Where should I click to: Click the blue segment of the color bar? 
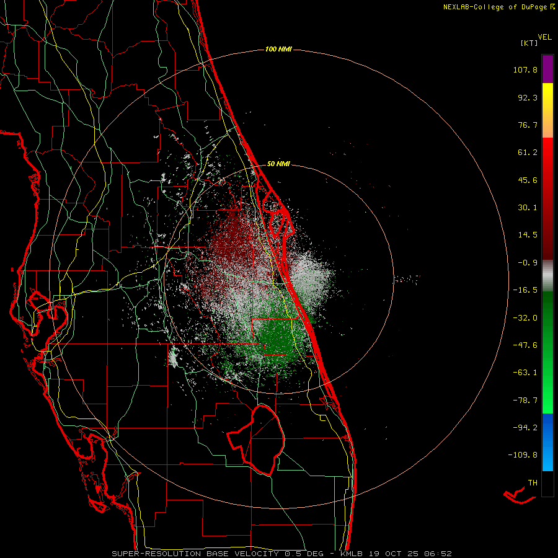[547, 442]
